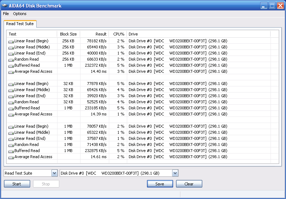Click drive icon of 1 MB Linear Read (Begin)
This screenshot has width=286, height=199.
[x=11, y=127]
